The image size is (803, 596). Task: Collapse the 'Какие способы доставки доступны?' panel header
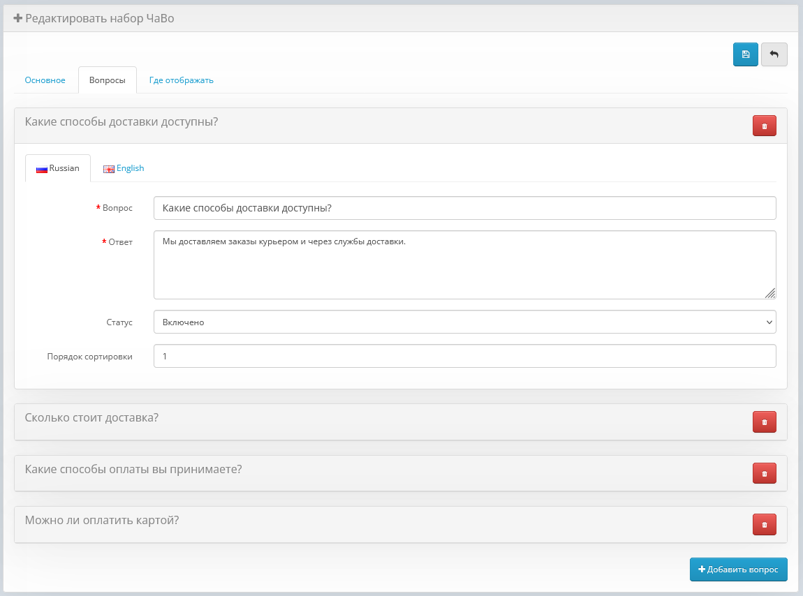(x=121, y=122)
